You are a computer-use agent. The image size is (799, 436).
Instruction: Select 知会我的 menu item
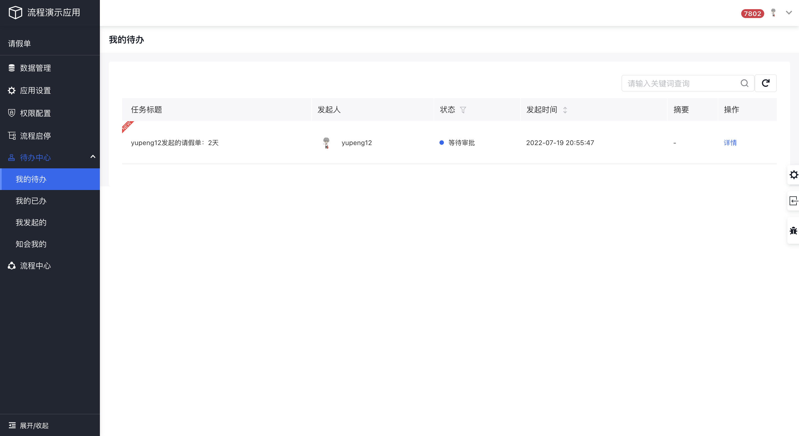(x=50, y=244)
